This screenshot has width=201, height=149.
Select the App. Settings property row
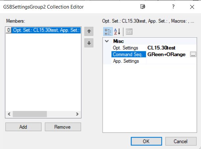point(128,61)
